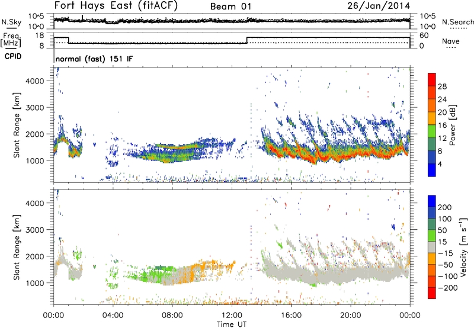Click the '4000' tick on velocity panel
Viewport: 474px width, 328px height.
[35, 203]
